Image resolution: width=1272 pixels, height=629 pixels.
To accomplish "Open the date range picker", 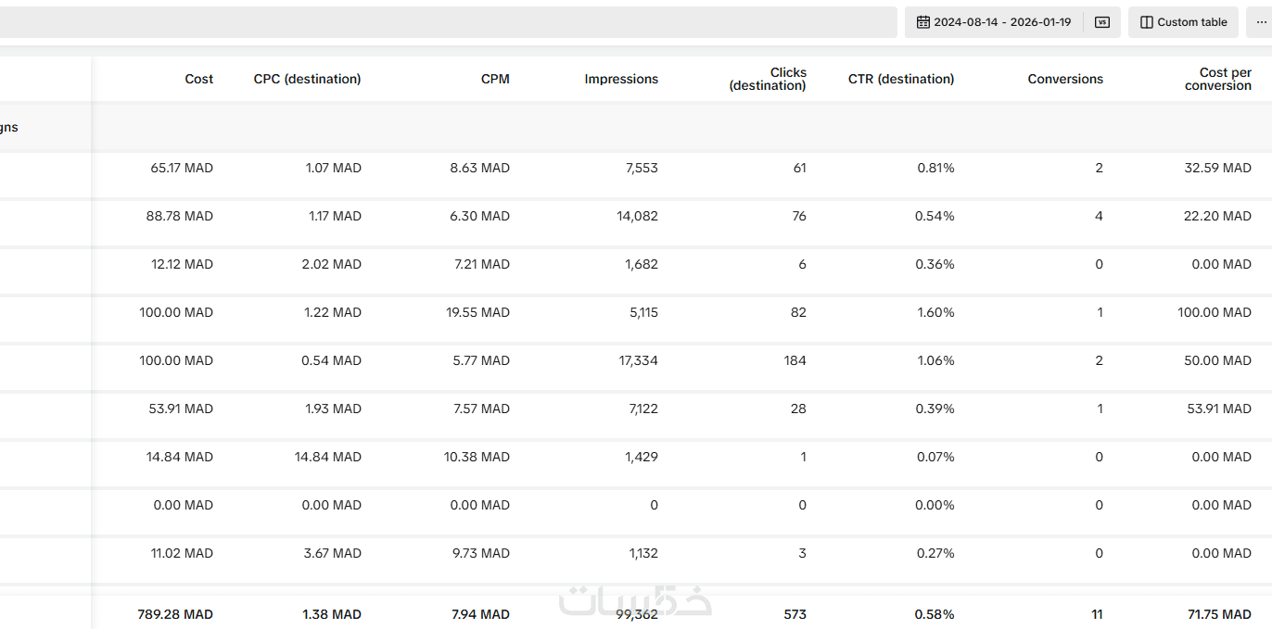I will pos(994,22).
